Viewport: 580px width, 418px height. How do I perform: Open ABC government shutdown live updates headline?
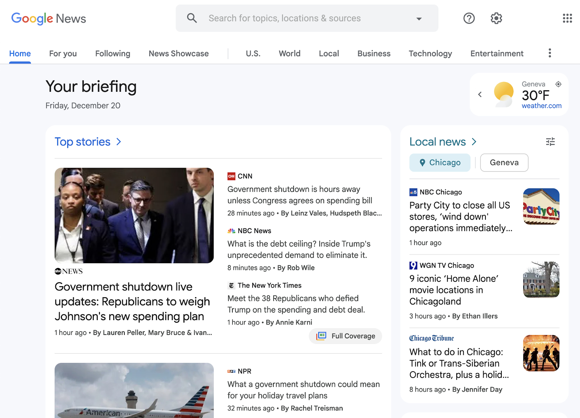click(x=132, y=302)
